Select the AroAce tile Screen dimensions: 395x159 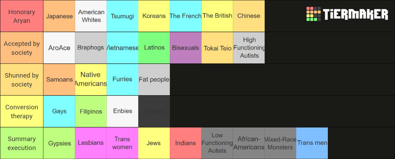[59, 48]
